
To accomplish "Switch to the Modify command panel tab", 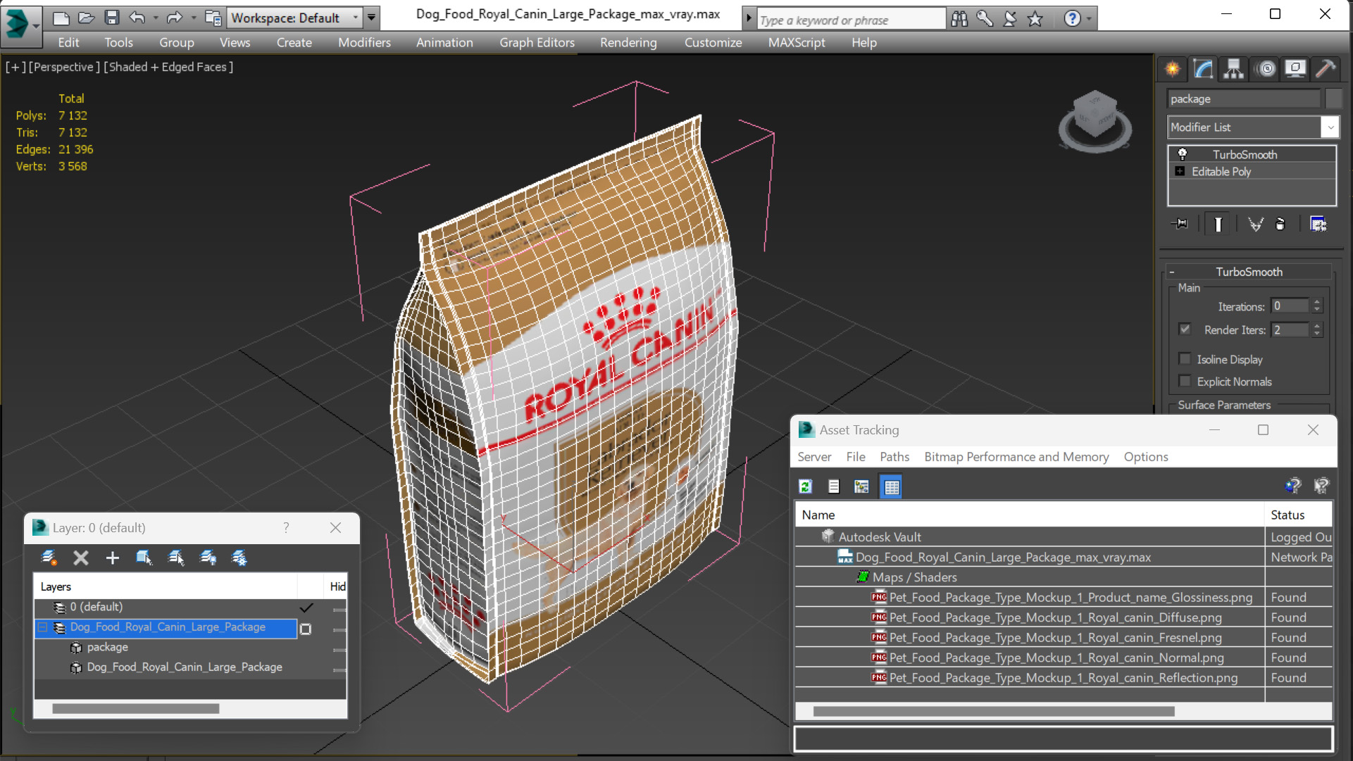I will (x=1203, y=68).
